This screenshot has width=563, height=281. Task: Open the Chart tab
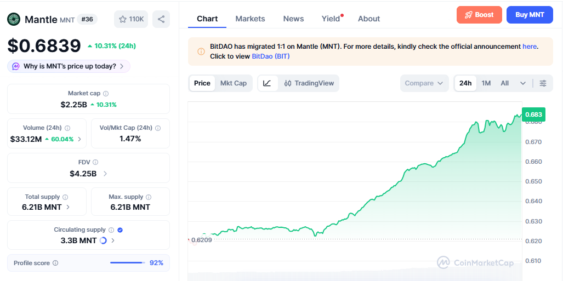pyautogui.click(x=207, y=19)
